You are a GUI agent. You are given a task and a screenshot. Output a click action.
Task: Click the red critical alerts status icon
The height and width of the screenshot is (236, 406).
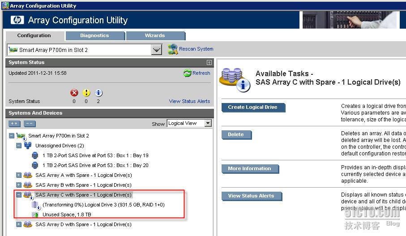(74, 93)
